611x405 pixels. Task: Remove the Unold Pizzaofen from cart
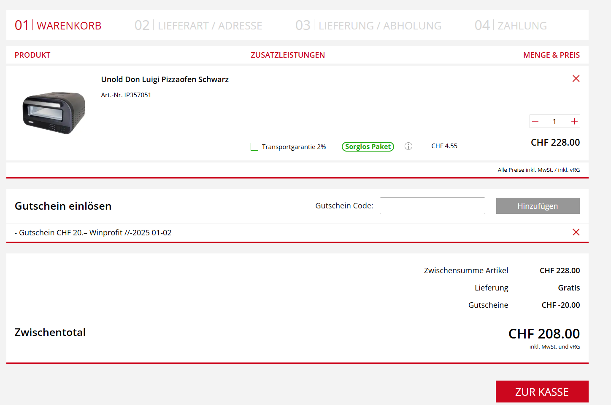tap(576, 79)
